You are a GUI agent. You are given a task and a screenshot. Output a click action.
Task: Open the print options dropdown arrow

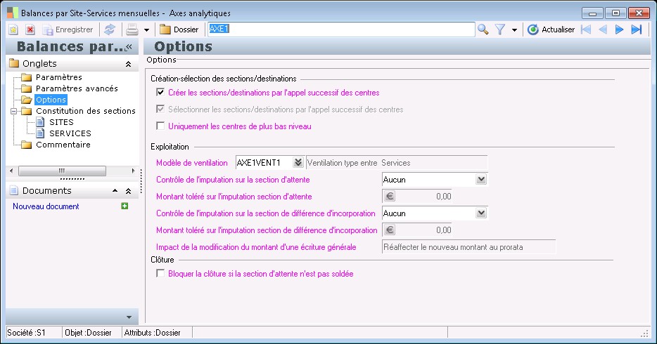point(146,30)
